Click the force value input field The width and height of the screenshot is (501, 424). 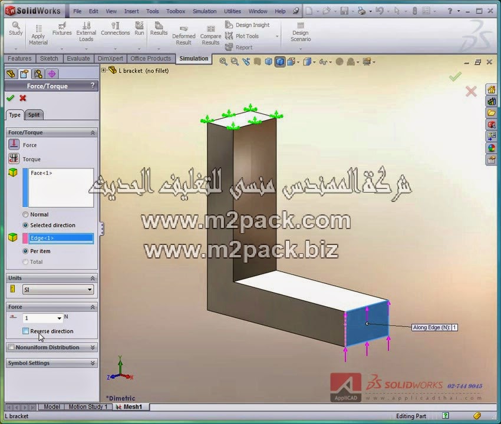[x=39, y=318]
